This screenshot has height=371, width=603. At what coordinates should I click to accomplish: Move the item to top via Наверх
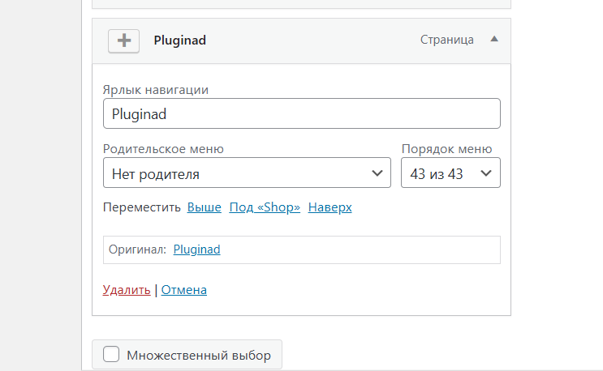pos(330,207)
